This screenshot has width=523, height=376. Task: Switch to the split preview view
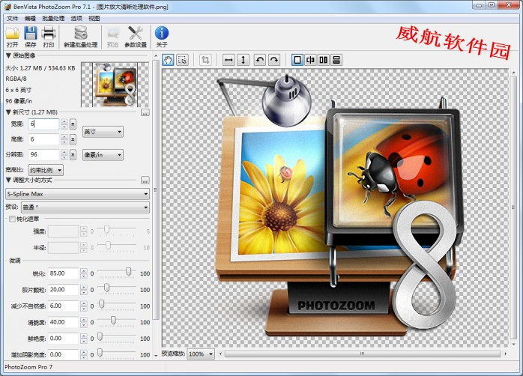tap(310, 60)
